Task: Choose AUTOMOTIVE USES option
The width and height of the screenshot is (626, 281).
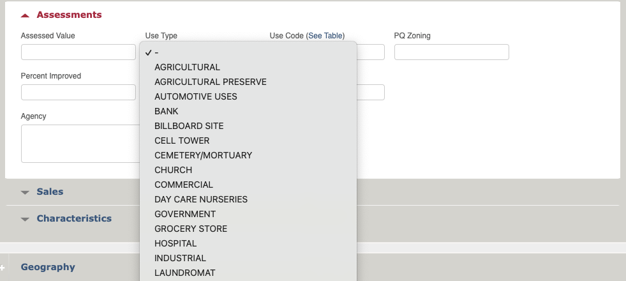Action: pos(248,96)
